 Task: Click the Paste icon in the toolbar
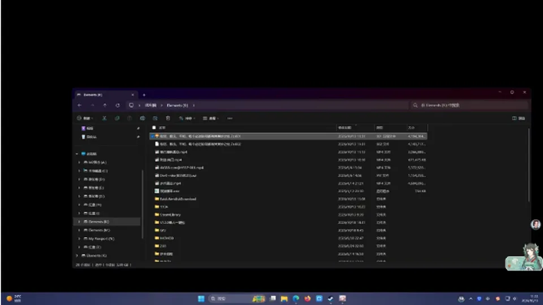click(130, 118)
